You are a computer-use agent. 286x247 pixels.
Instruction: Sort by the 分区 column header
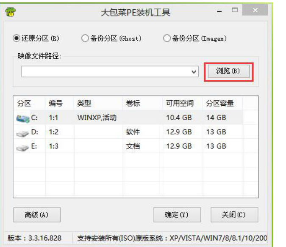[29, 103]
